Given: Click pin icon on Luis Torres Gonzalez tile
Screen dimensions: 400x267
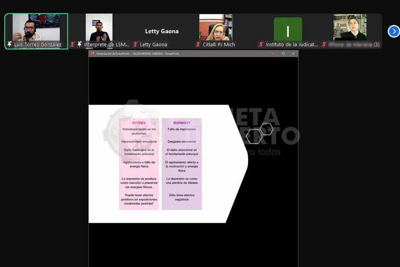Looking at the screenshot, I should [10, 44].
